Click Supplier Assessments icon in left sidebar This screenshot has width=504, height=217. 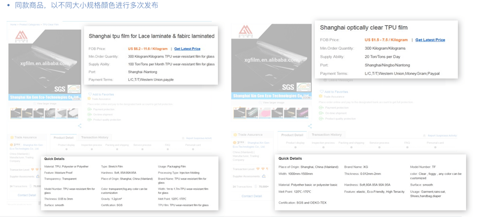(x=39, y=176)
